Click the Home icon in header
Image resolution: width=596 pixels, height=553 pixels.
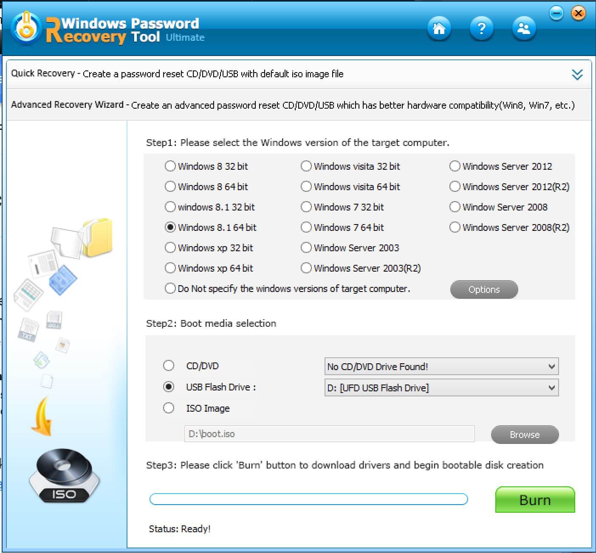tap(439, 29)
